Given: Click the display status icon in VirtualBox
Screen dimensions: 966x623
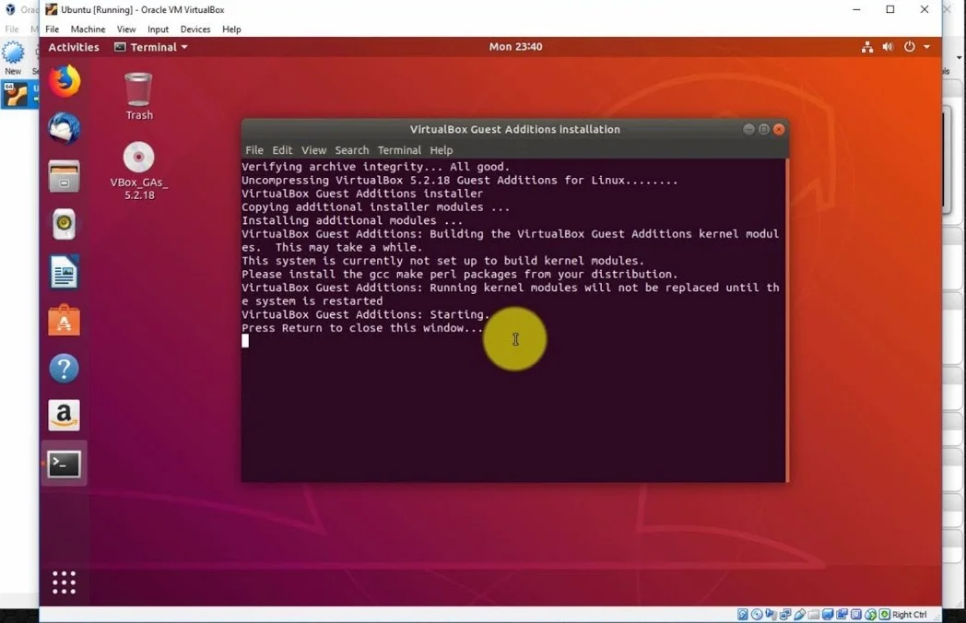Looking at the screenshot, I should point(828,615).
